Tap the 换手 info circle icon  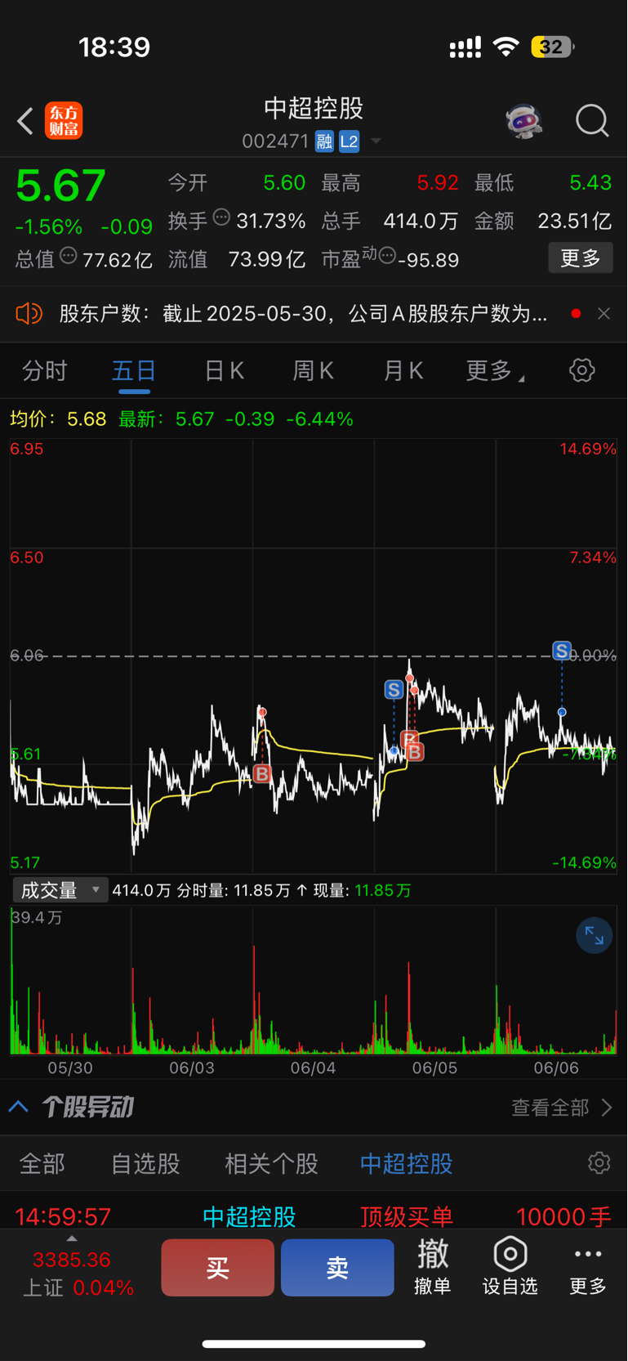pyautogui.click(x=221, y=217)
